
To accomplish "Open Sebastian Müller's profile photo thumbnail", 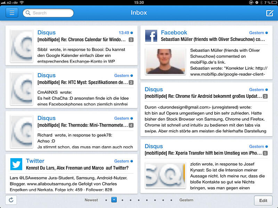I will pos(165,61).
